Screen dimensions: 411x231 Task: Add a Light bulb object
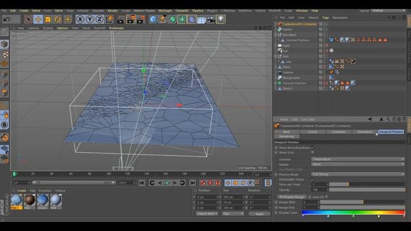(221, 19)
